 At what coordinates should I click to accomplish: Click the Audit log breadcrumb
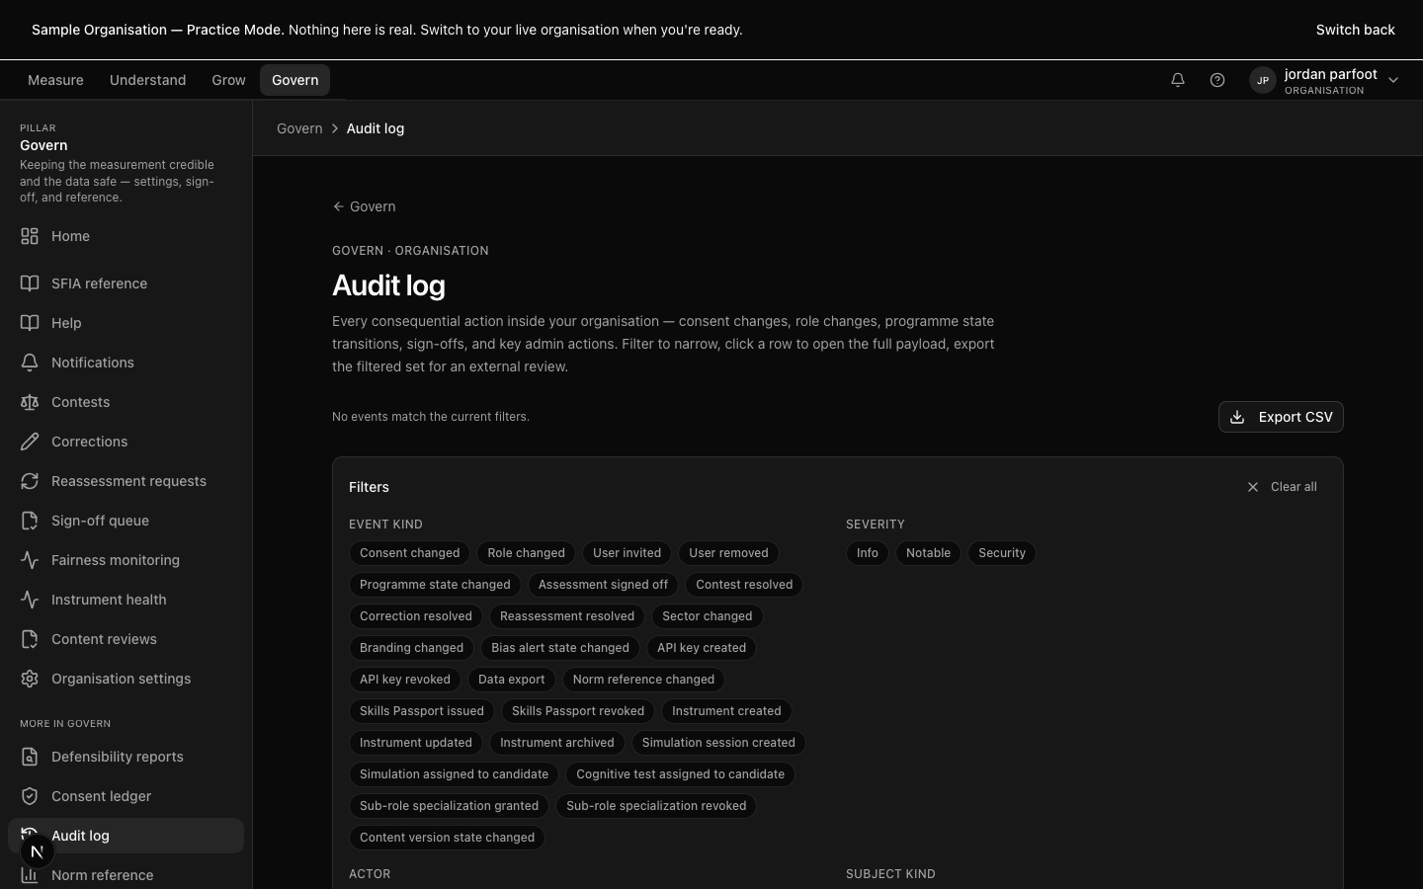375,128
